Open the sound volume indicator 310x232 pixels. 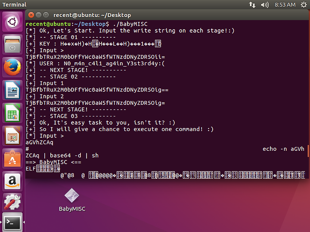pyautogui.click(x=265, y=5)
